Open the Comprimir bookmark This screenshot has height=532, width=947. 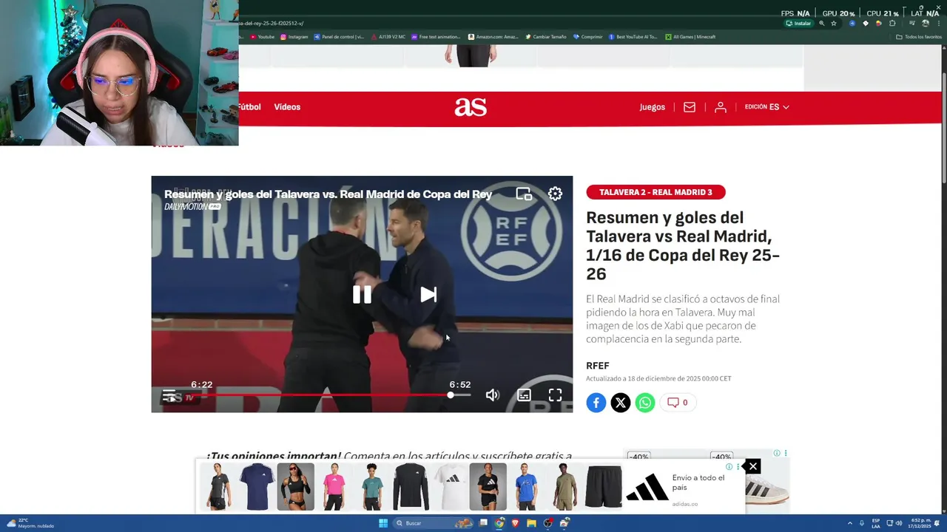(x=588, y=37)
